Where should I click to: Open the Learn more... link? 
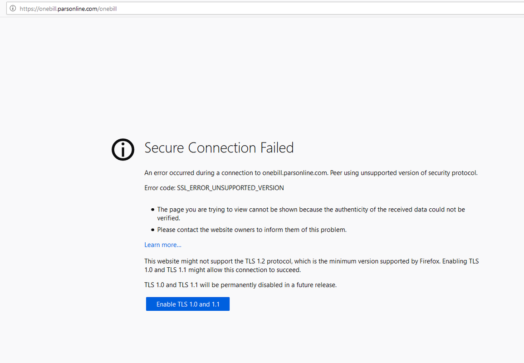click(163, 245)
